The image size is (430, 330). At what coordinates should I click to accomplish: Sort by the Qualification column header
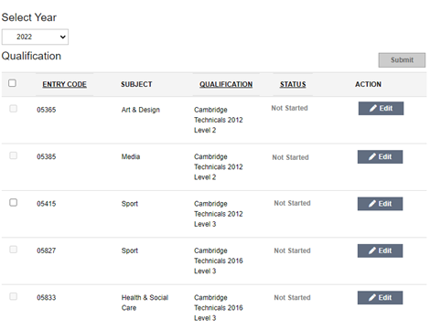226,84
